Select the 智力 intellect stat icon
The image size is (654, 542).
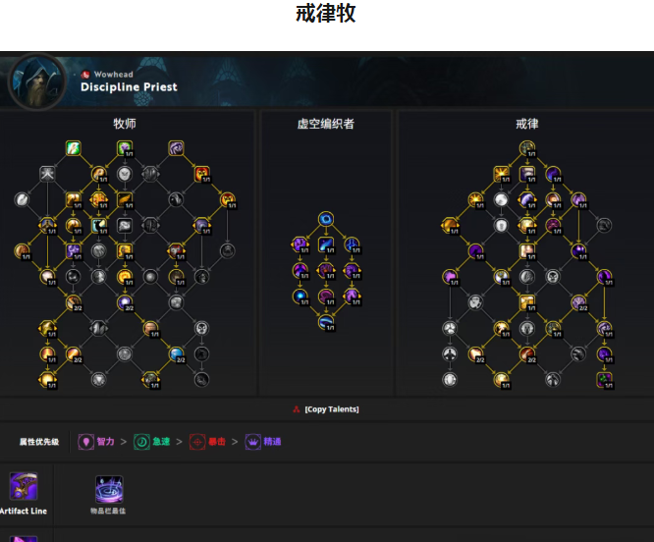(x=85, y=442)
